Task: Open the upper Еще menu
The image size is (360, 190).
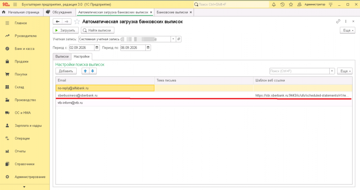Action: click(x=348, y=30)
